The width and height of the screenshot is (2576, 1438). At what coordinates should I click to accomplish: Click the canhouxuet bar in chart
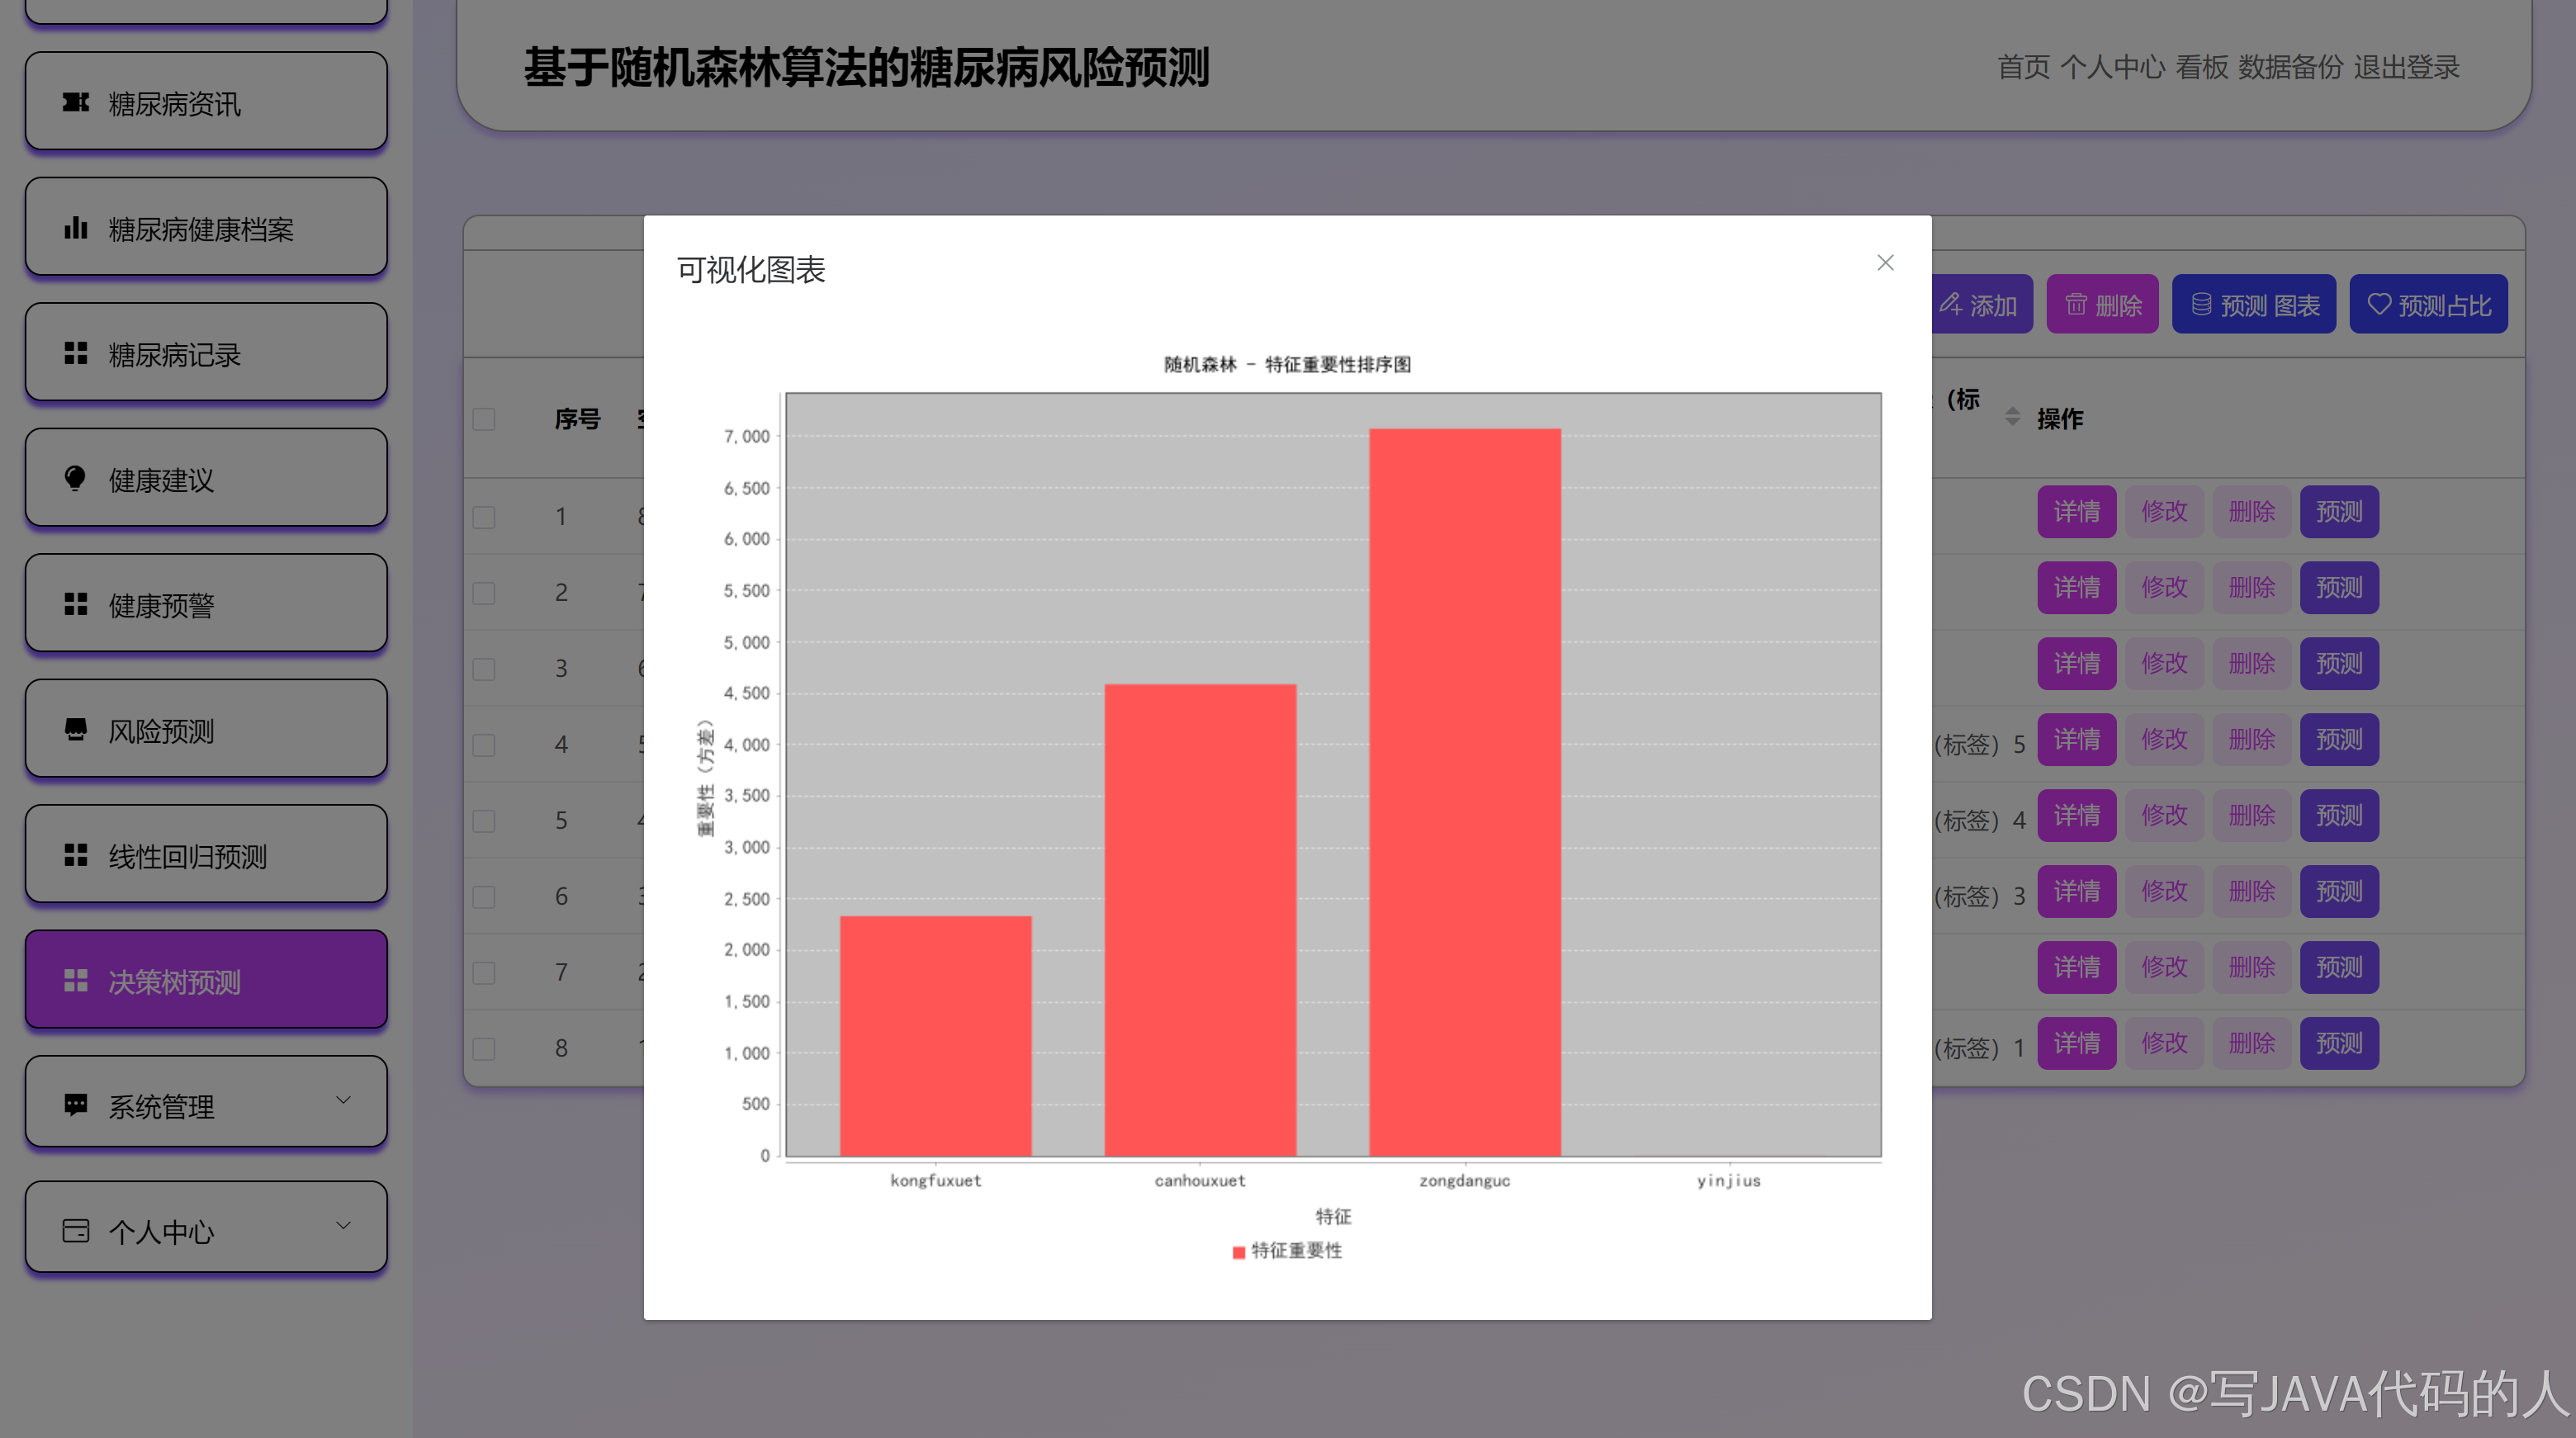point(1200,920)
